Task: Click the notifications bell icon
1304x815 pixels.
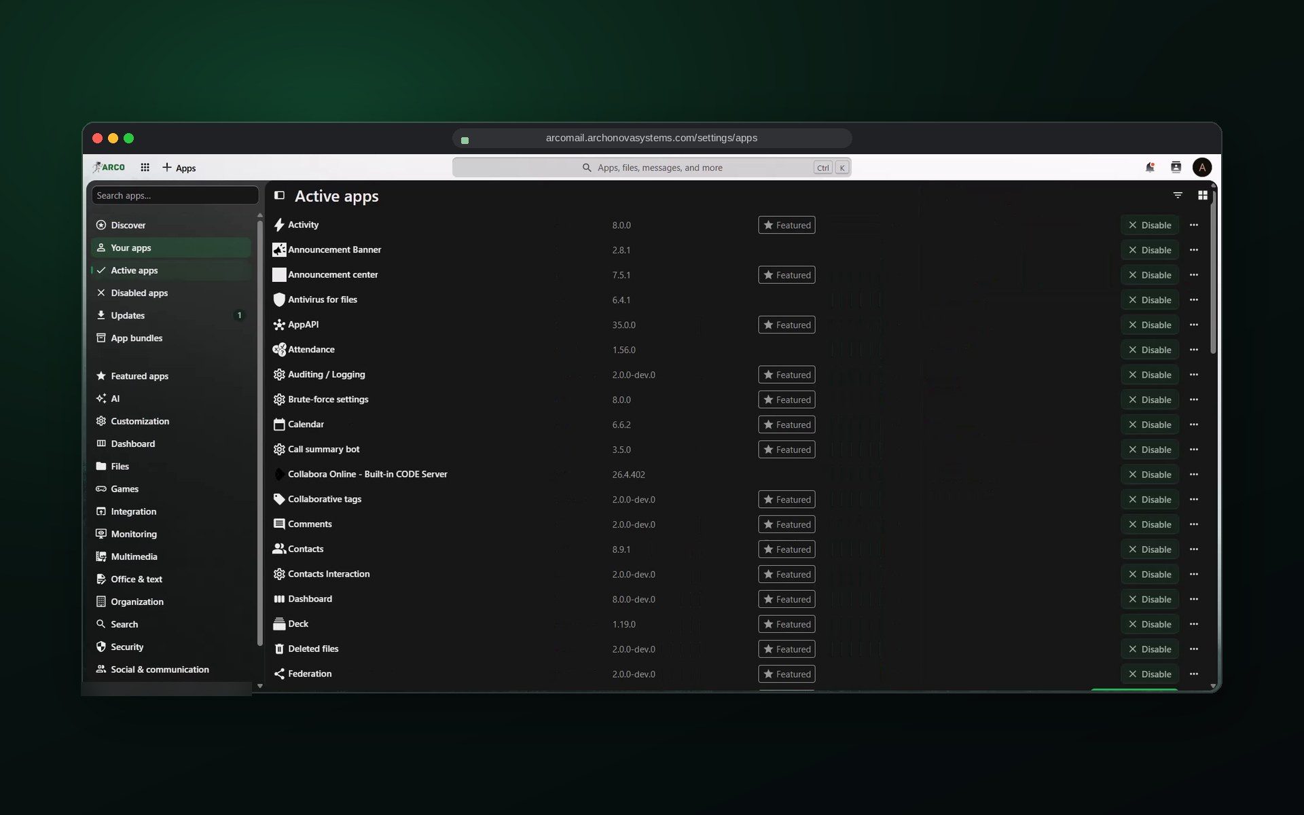Action: click(1150, 167)
